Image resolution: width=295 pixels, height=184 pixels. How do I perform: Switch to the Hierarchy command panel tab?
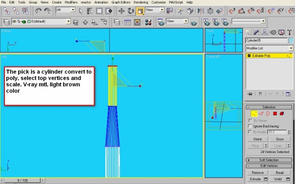pyautogui.click(x=265, y=32)
